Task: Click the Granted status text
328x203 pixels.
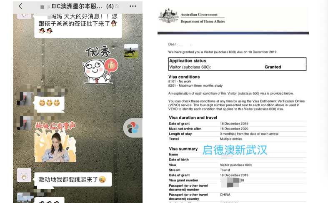Action: (x=273, y=67)
